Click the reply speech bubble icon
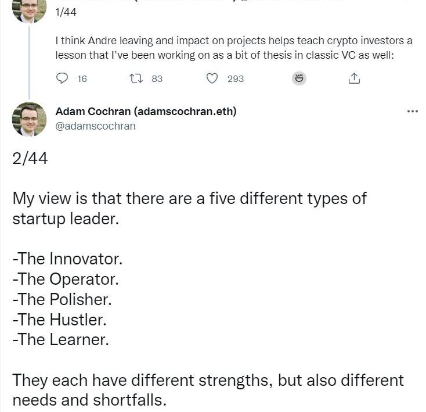The width and height of the screenshot is (426, 412). coord(62,78)
